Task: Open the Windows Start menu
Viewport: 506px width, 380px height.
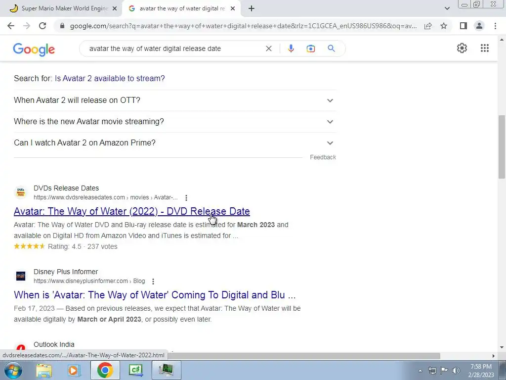Action: 13,370
